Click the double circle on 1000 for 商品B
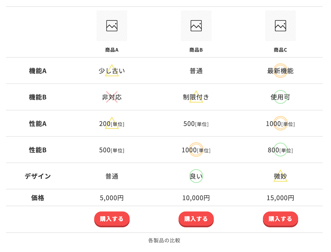This screenshot has width=331, height=252. (x=196, y=150)
